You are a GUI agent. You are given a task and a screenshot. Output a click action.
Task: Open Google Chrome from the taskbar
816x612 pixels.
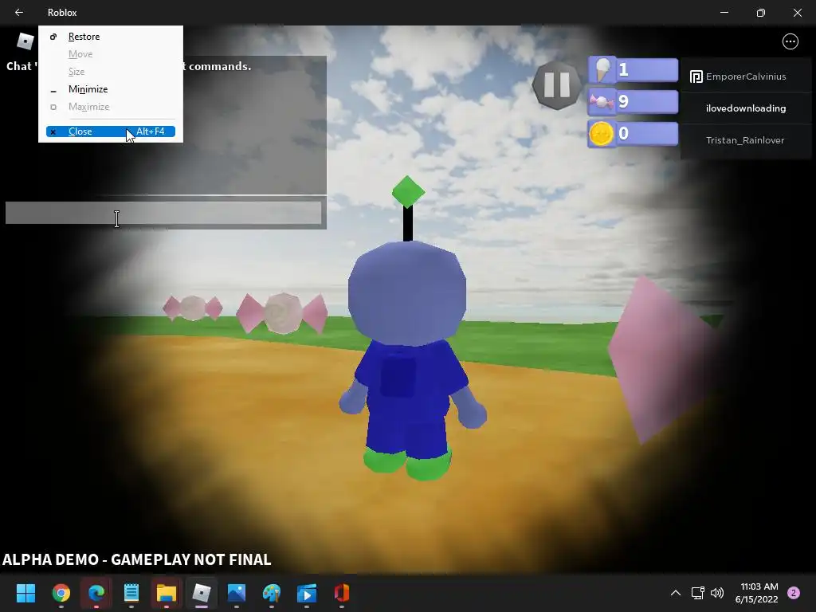(61, 593)
